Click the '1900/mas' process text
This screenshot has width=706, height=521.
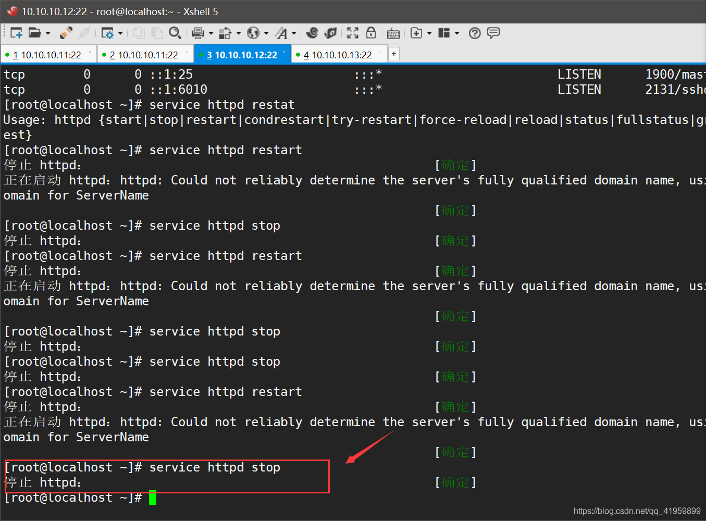tap(675, 75)
